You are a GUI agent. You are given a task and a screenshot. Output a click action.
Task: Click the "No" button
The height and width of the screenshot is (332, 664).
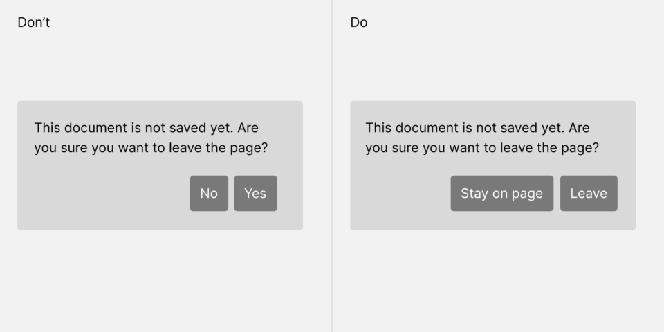pos(209,193)
